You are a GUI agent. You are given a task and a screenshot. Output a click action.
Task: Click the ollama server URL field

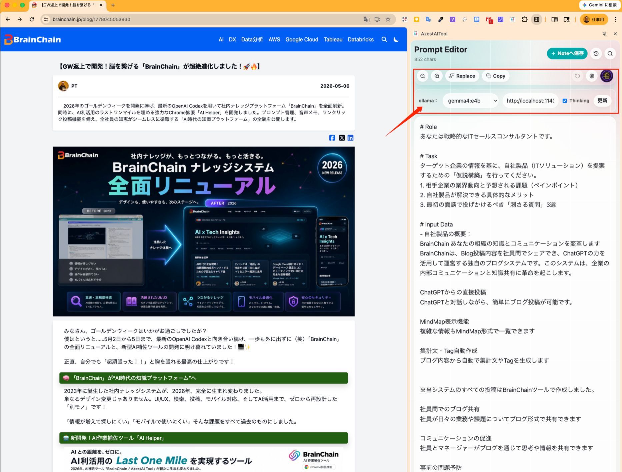click(530, 101)
